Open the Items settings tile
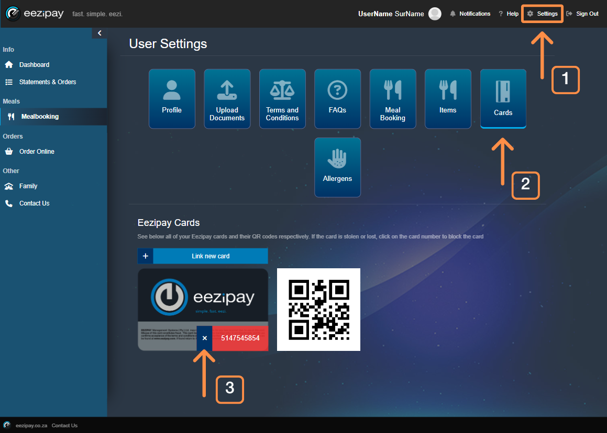 448,99
